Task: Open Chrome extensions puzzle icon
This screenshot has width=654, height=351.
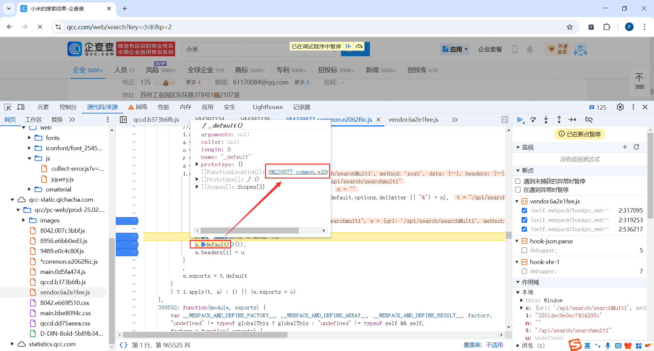Action: point(607,27)
